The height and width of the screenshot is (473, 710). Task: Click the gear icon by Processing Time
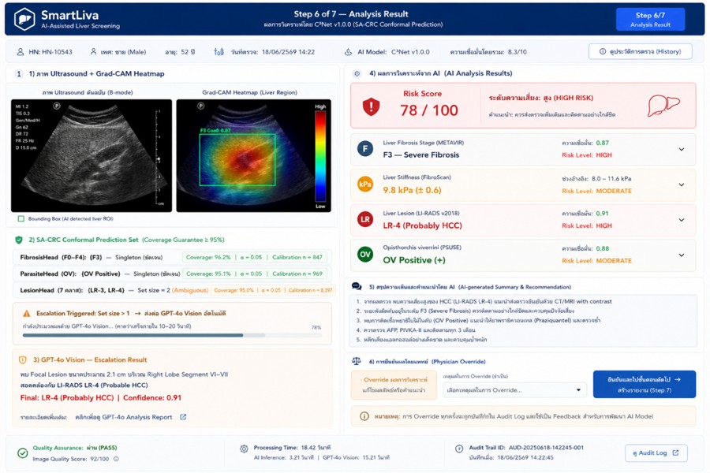click(x=244, y=449)
